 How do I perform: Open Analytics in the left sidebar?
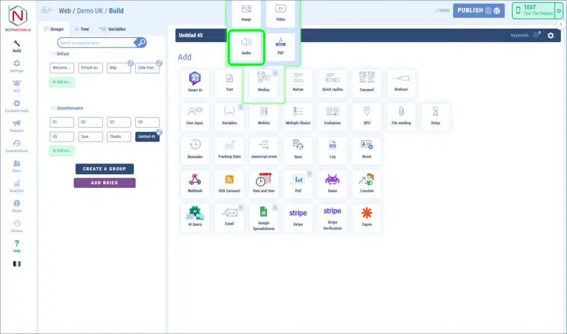(x=17, y=186)
